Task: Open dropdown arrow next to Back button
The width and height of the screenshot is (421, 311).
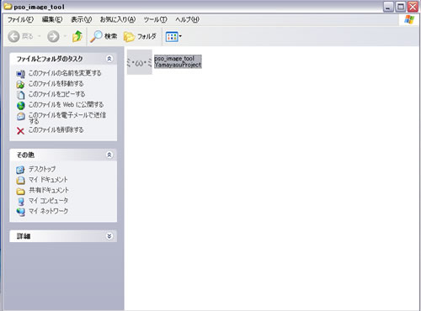Action: [x=39, y=36]
